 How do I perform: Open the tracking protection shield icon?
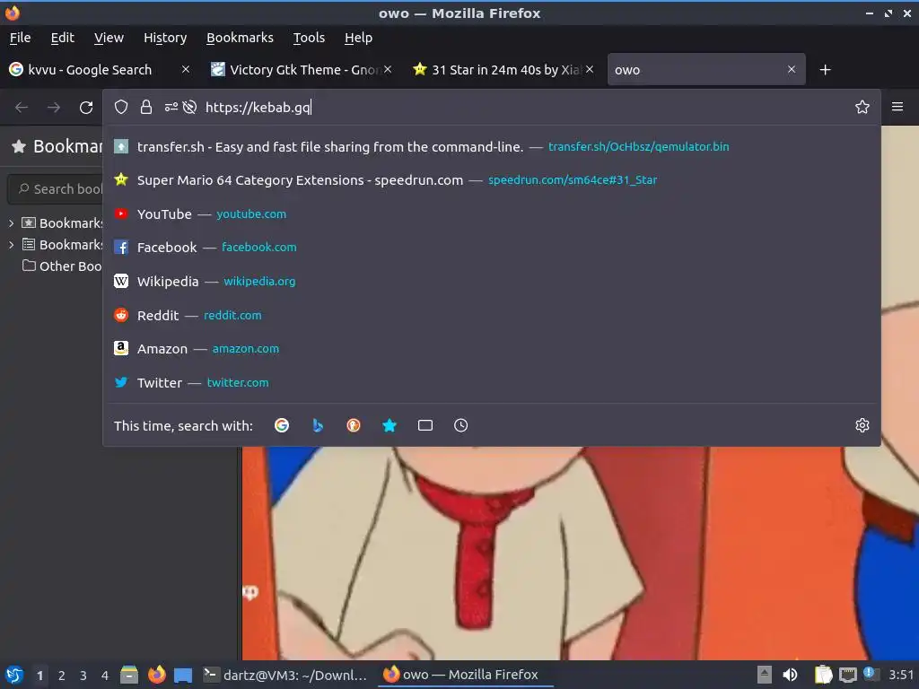click(121, 108)
